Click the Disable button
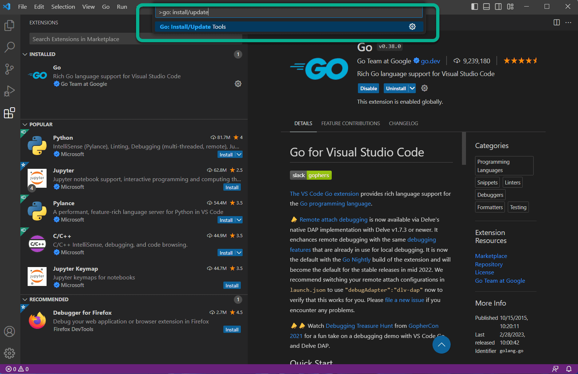This screenshot has height=374, width=578. pyautogui.click(x=368, y=88)
